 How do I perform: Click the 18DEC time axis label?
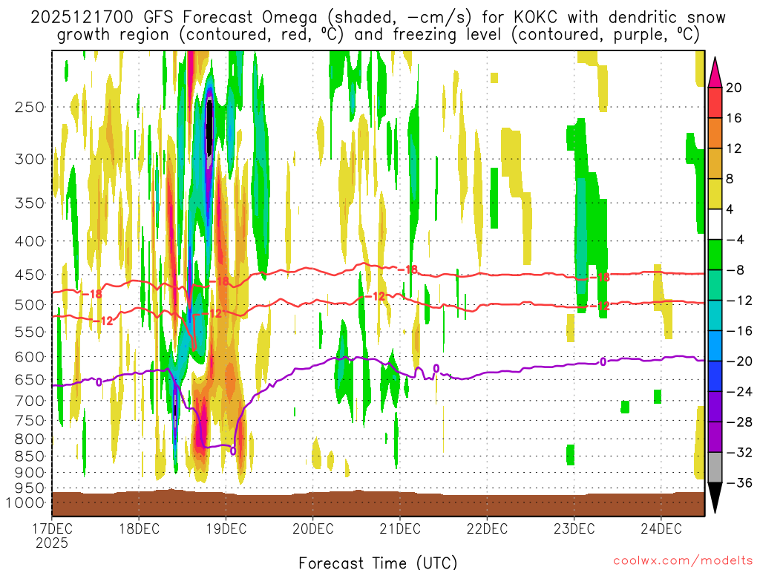(139, 528)
